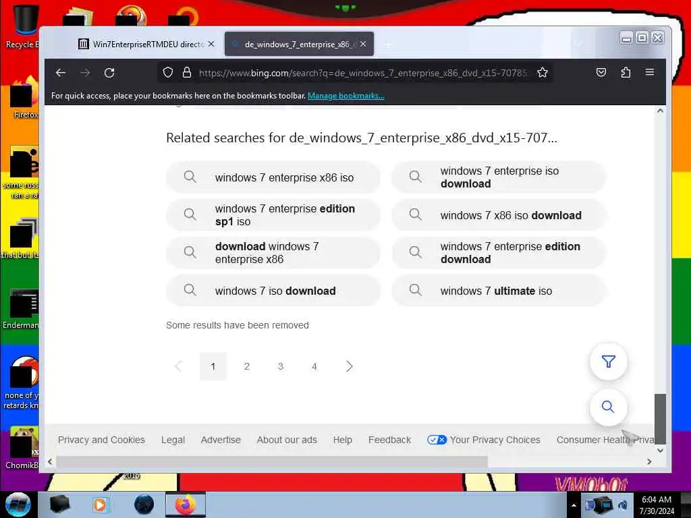Search download windows 7 enterprise x86
This screenshot has width=691, height=518.
(273, 253)
